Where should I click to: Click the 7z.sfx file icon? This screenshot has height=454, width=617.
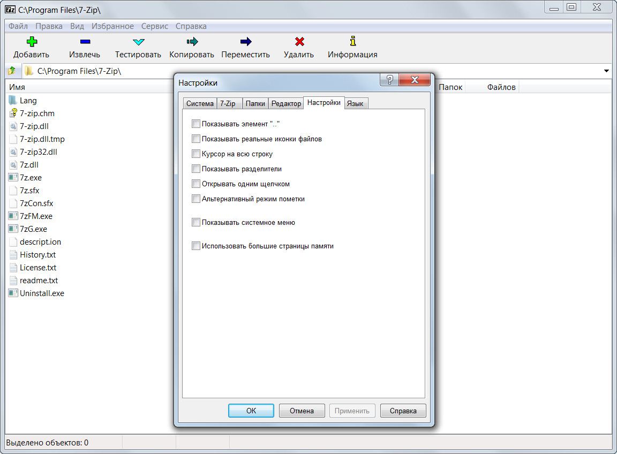point(13,191)
